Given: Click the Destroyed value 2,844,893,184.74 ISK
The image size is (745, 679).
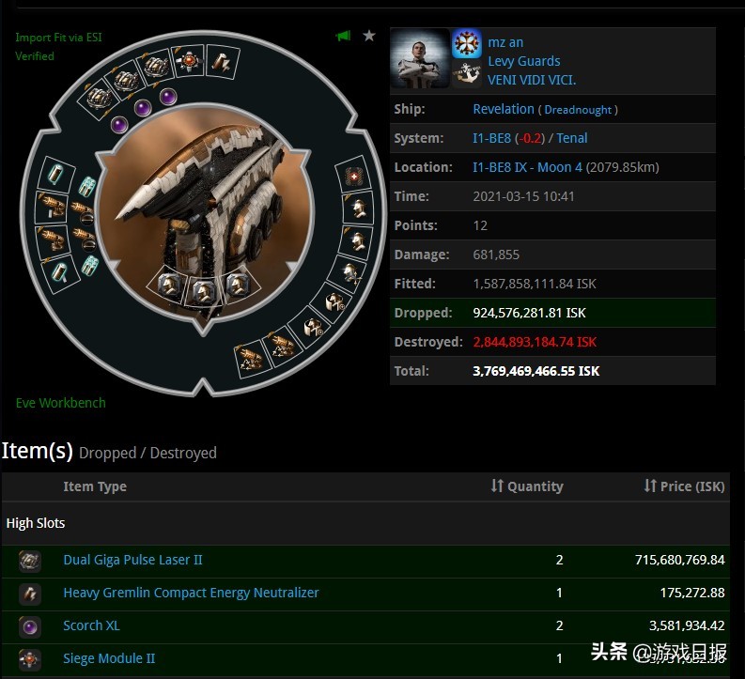Looking at the screenshot, I should tap(535, 342).
